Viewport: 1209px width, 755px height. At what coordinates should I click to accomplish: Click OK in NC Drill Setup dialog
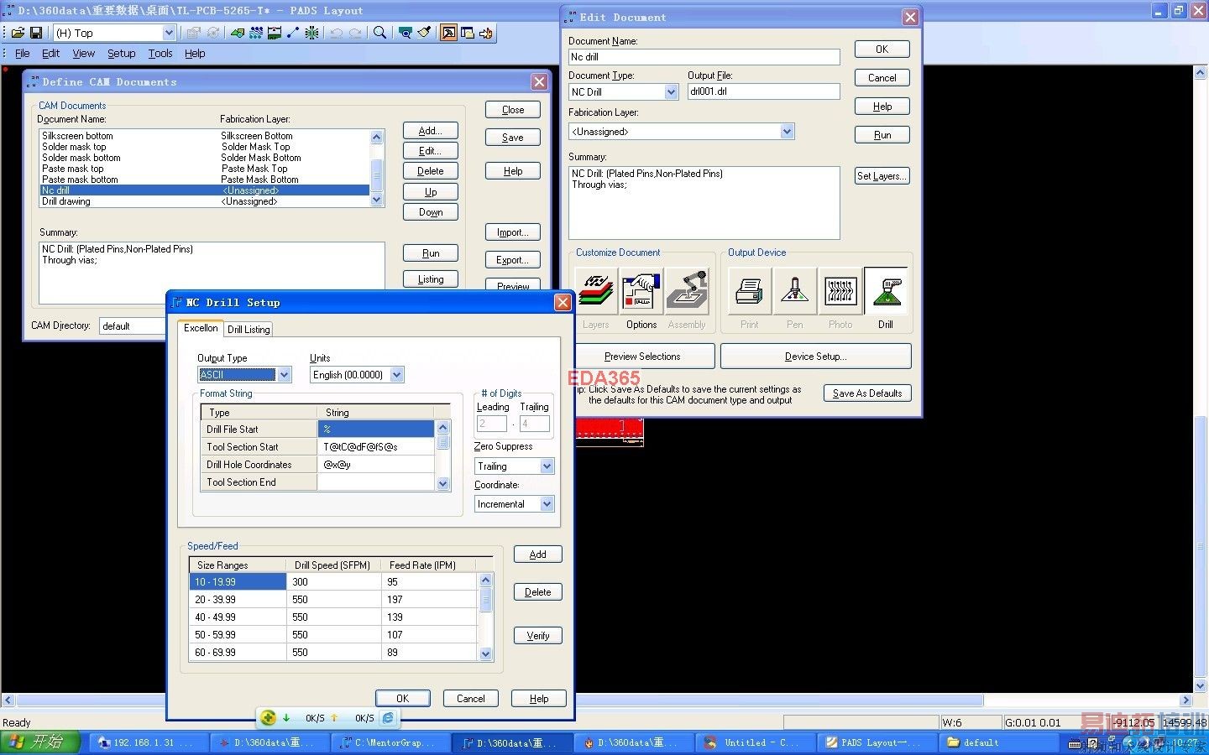tap(403, 699)
